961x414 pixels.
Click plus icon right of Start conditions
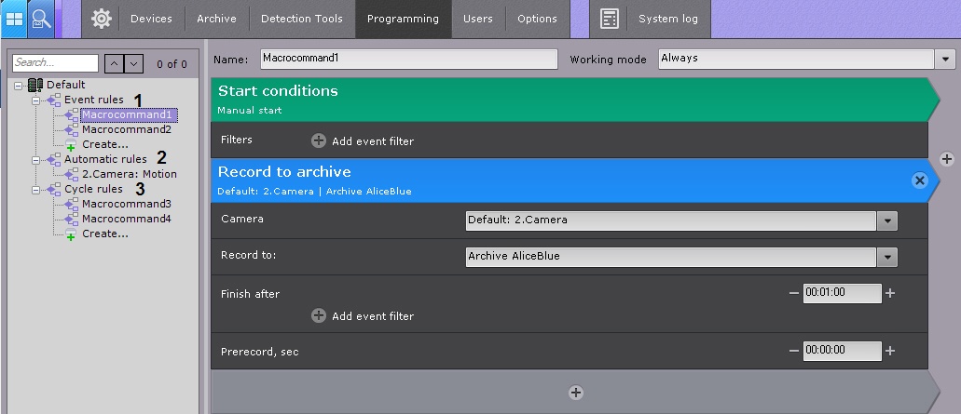[948, 159]
